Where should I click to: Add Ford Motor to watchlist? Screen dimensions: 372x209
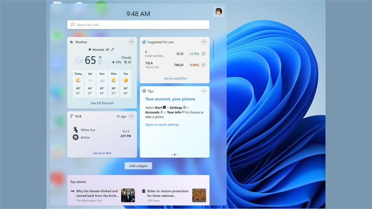[204, 54]
